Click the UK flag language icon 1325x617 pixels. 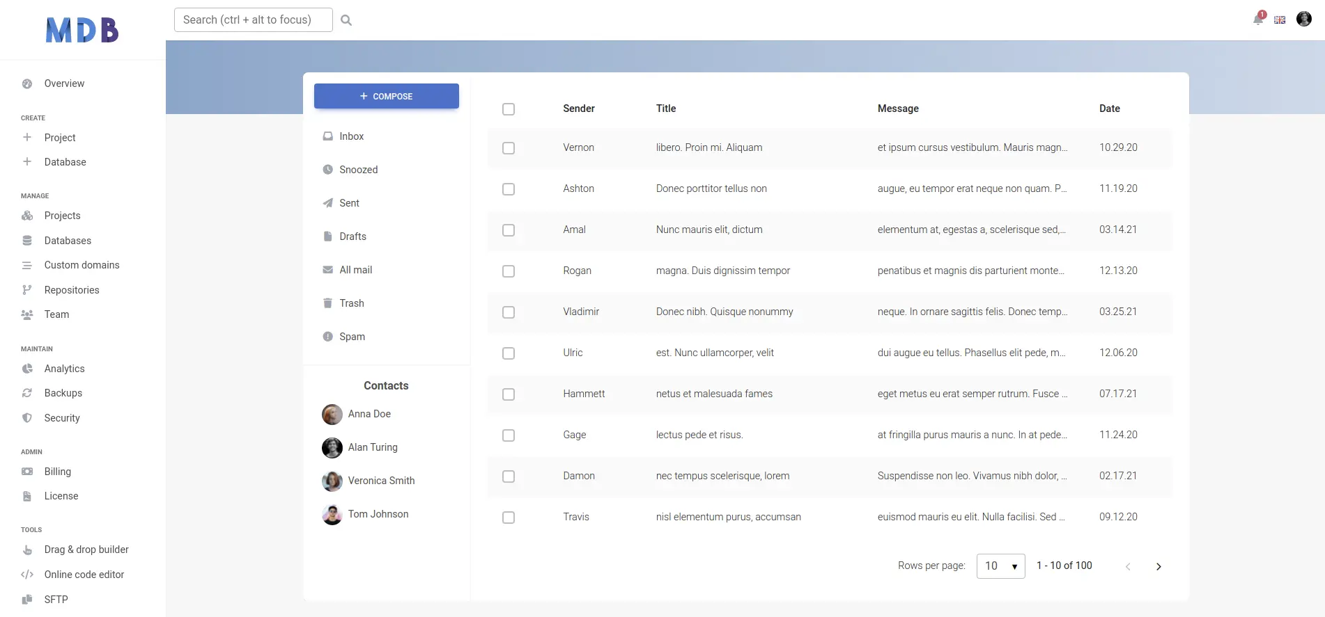pyautogui.click(x=1280, y=20)
